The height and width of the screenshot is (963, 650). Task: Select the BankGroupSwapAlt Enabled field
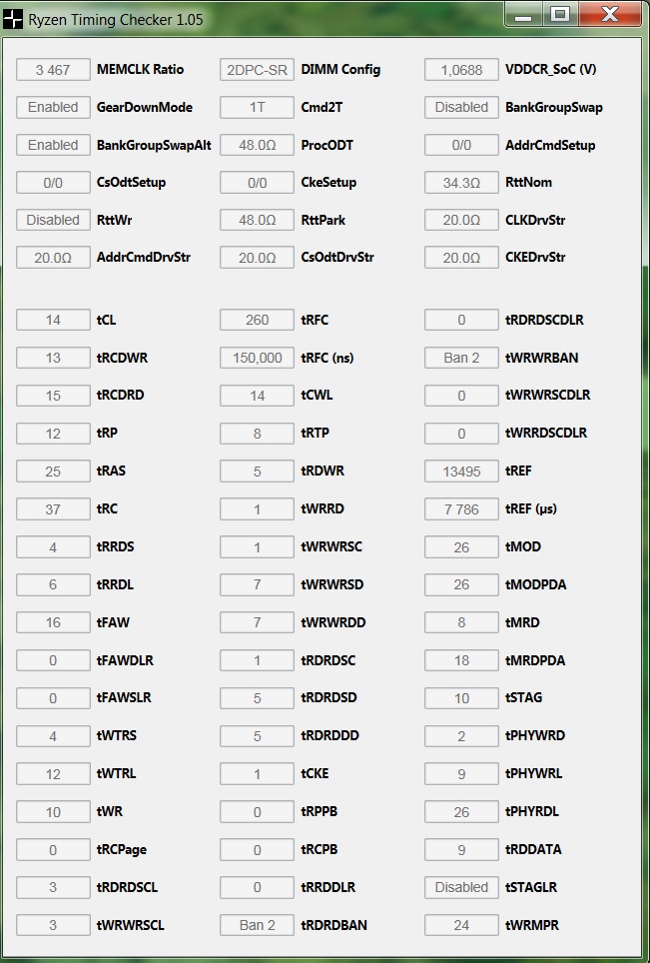[53, 146]
